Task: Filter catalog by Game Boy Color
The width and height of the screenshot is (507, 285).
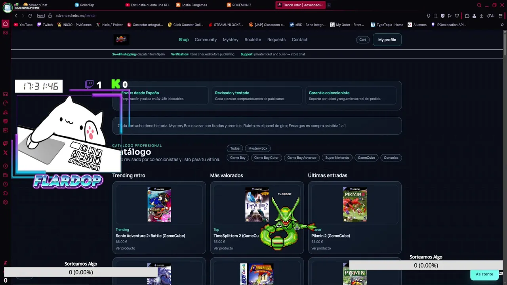Action: (x=266, y=158)
